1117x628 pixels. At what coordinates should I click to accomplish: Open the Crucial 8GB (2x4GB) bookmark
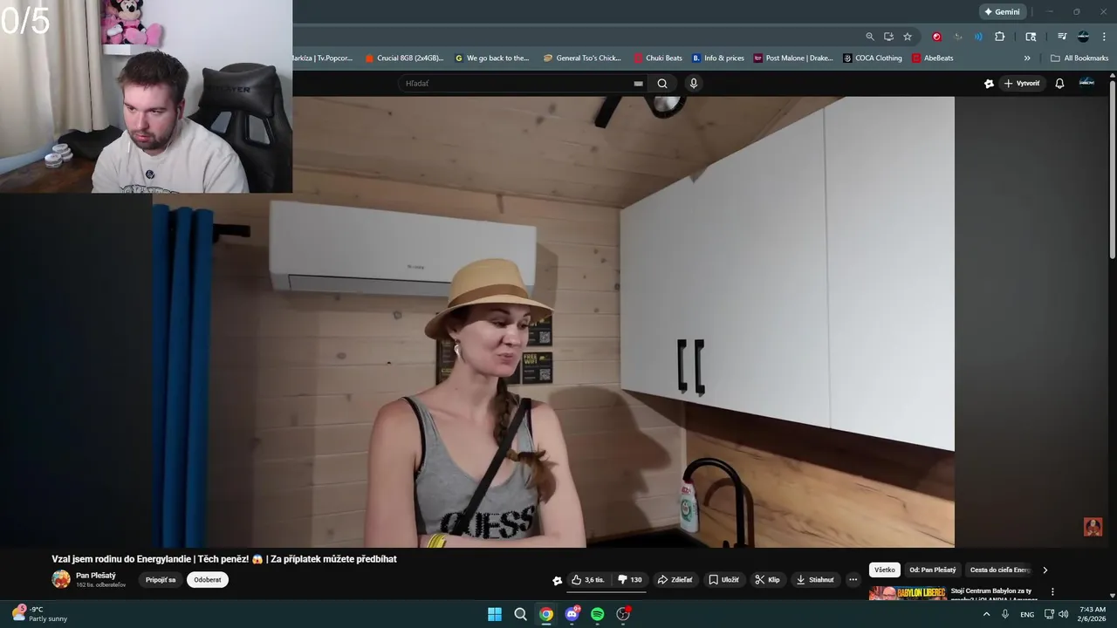tap(405, 58)
